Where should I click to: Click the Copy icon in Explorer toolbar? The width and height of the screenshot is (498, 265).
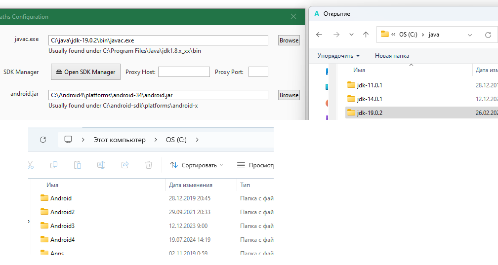pyautogui.click(x=54, y=165)
